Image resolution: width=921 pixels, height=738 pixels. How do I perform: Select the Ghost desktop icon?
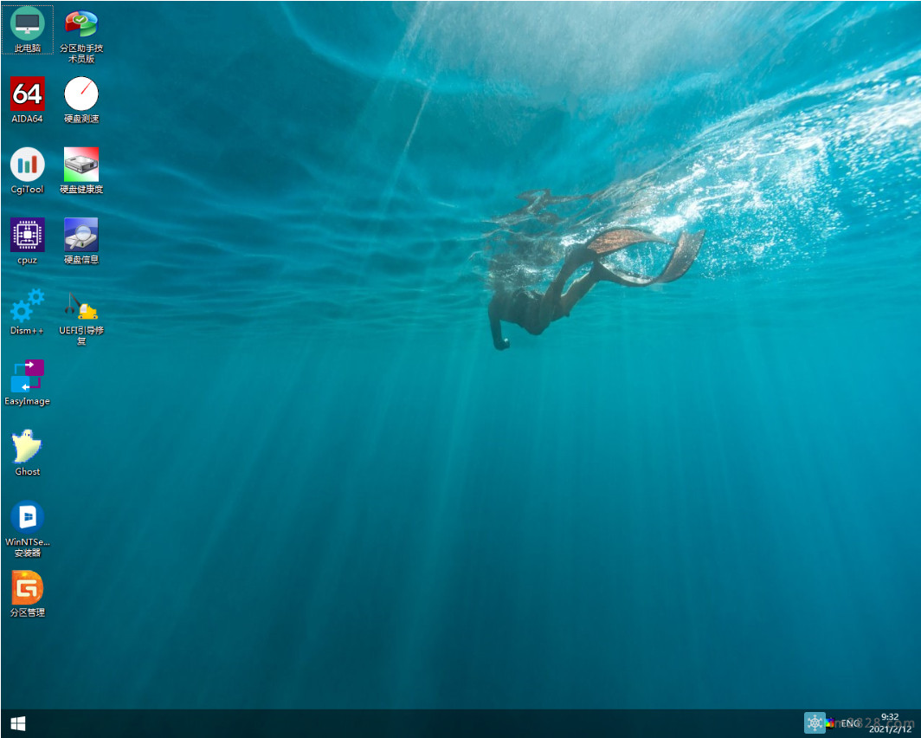[28, 447]
